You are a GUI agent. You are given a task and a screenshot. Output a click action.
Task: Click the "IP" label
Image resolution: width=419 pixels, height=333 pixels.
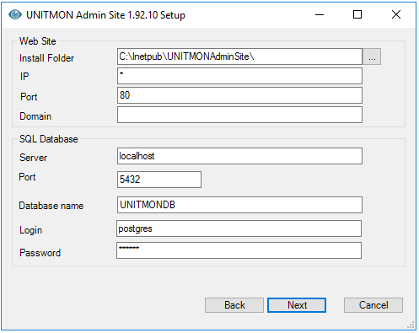point(24,77)
